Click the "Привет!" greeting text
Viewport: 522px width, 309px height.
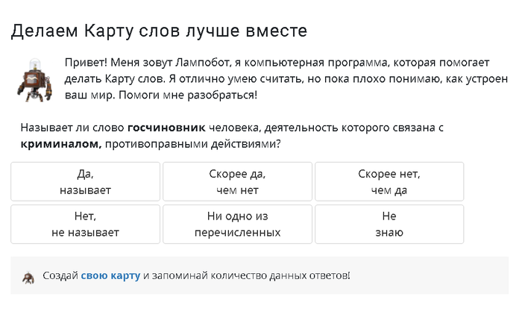84,61
